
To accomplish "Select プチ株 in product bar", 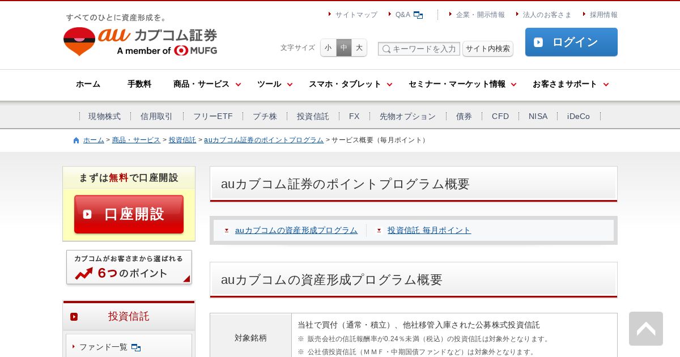I will (265, 116).
